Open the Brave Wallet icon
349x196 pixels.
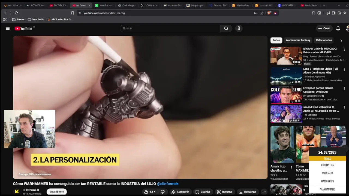(339, 13)
